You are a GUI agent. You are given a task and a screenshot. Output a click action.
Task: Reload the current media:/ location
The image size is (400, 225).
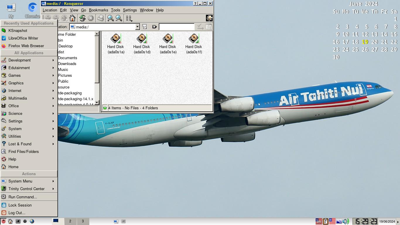tap(82, 18)
